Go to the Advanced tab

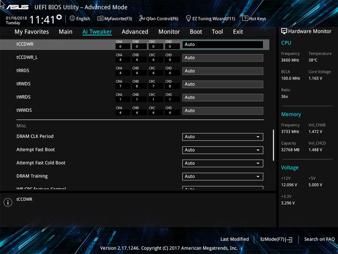pyautogui.click(x=135, y=32)
